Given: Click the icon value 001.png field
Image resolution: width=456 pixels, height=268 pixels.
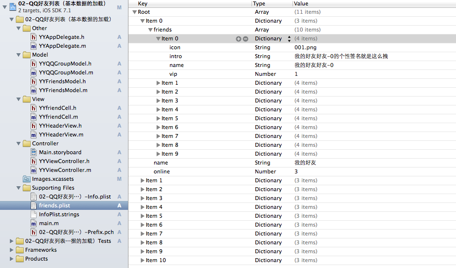Looking at the screenshot, I should tap(305, 48).
